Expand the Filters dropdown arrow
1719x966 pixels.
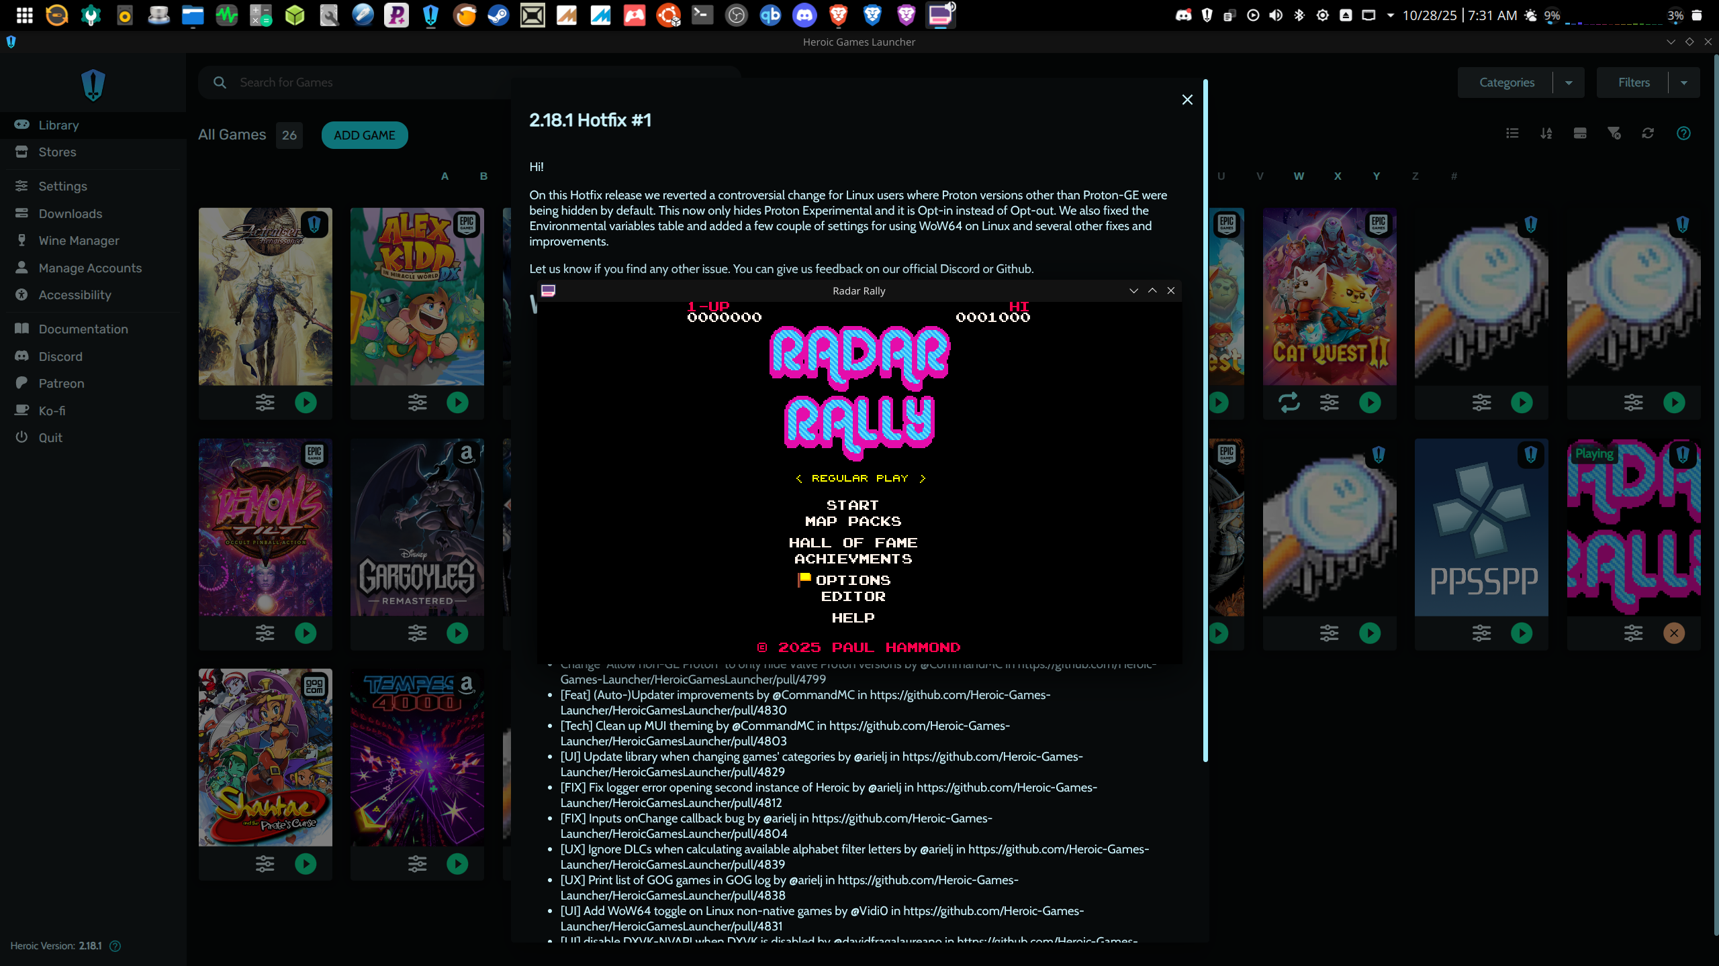(x=1684, y=83)
